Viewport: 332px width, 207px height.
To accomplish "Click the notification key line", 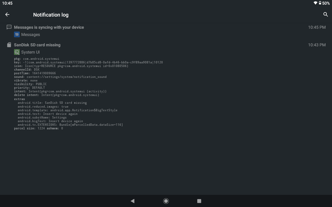I will 88,62.
